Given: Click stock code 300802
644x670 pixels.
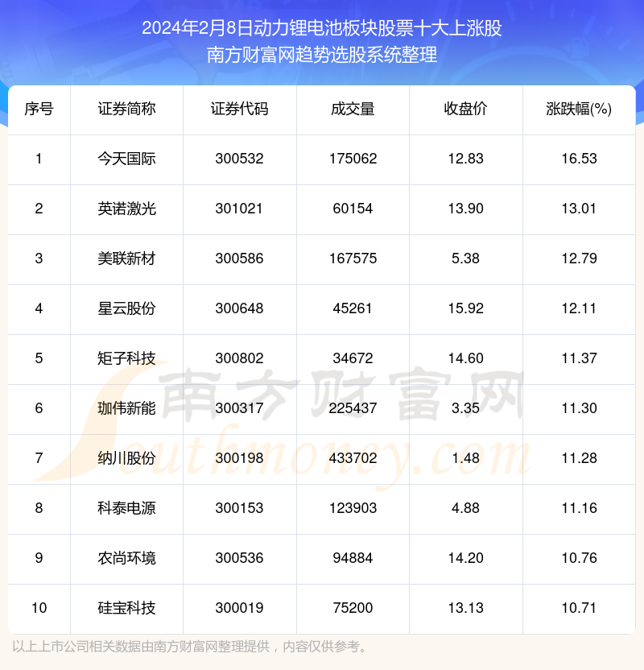Looking at the screenshot, I should 240,358.
